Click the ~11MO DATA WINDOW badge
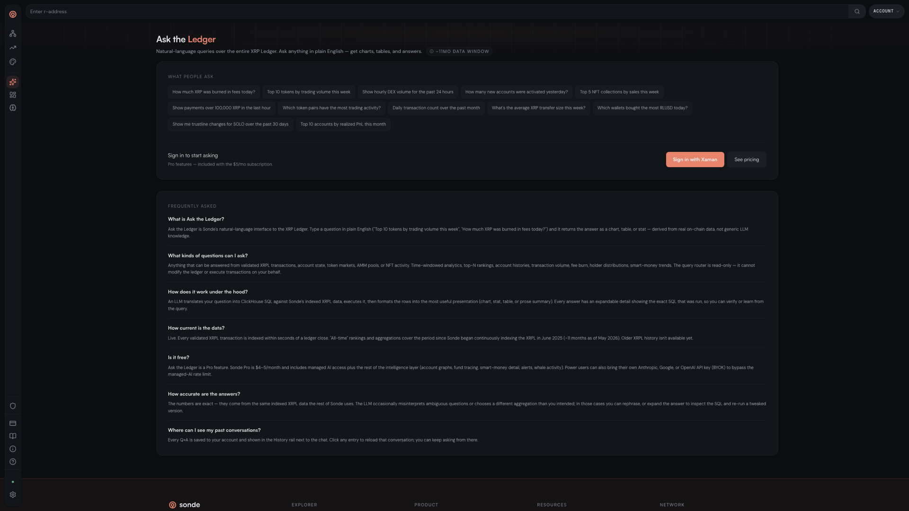This screenshot has height=511, width=909. [459, 52]
